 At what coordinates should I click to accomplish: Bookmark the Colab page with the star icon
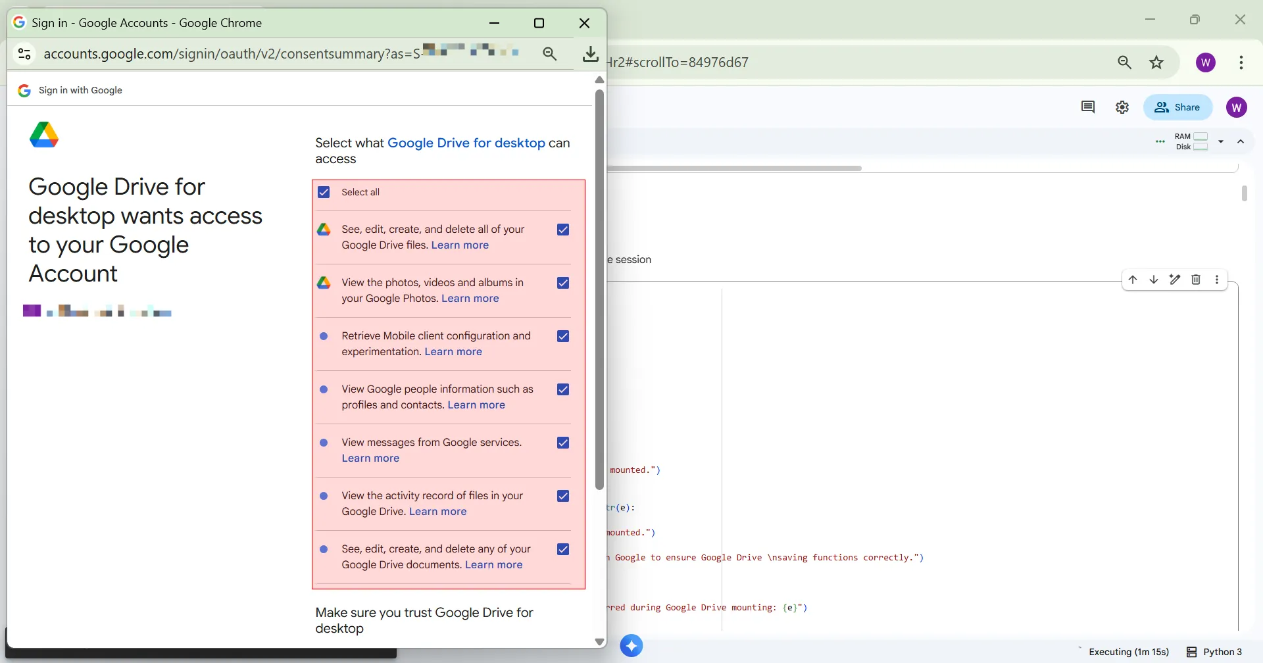(1156, 62)
